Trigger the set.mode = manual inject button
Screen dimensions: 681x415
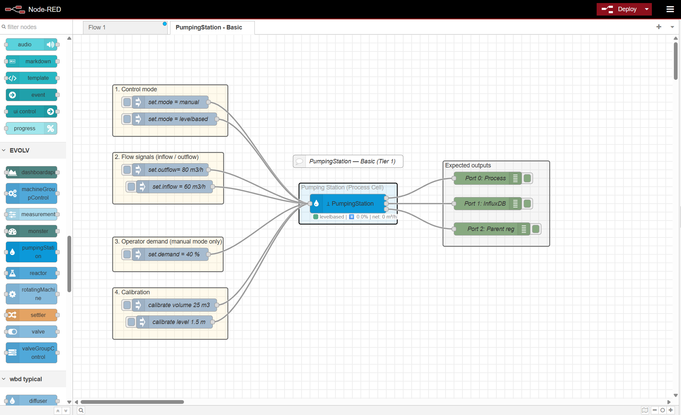click(x=127, y=102)
